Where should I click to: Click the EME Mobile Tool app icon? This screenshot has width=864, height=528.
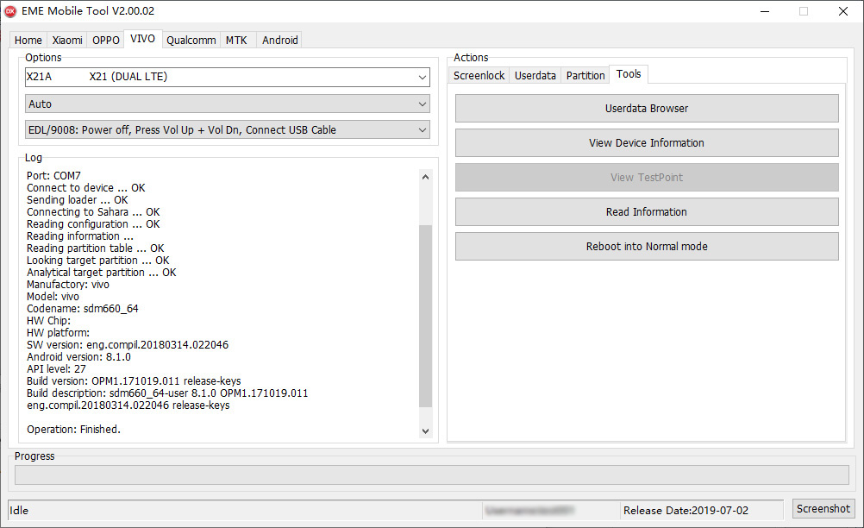(x=10, y=11)
